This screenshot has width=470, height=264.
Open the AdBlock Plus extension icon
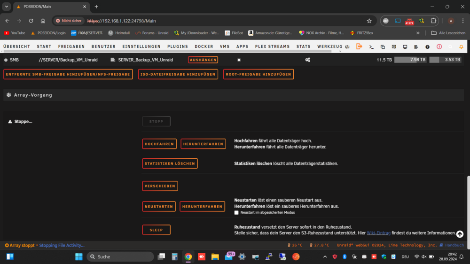pos(386,21)
